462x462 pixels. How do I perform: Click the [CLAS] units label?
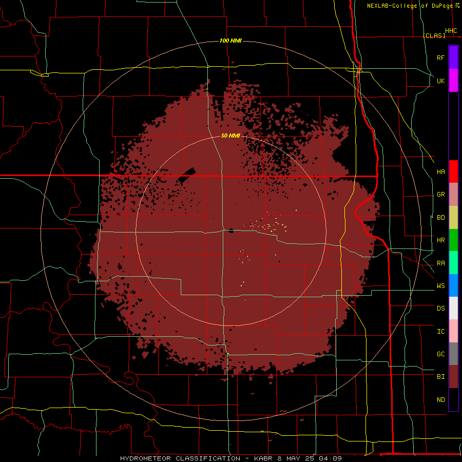(x=434, y=35)
